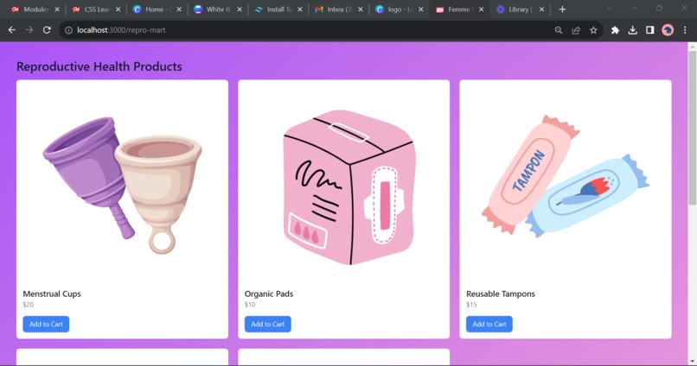The height and width of the screenshot is (366, 697).
Task: Add Organic Pads to cart
Action: 267,324
